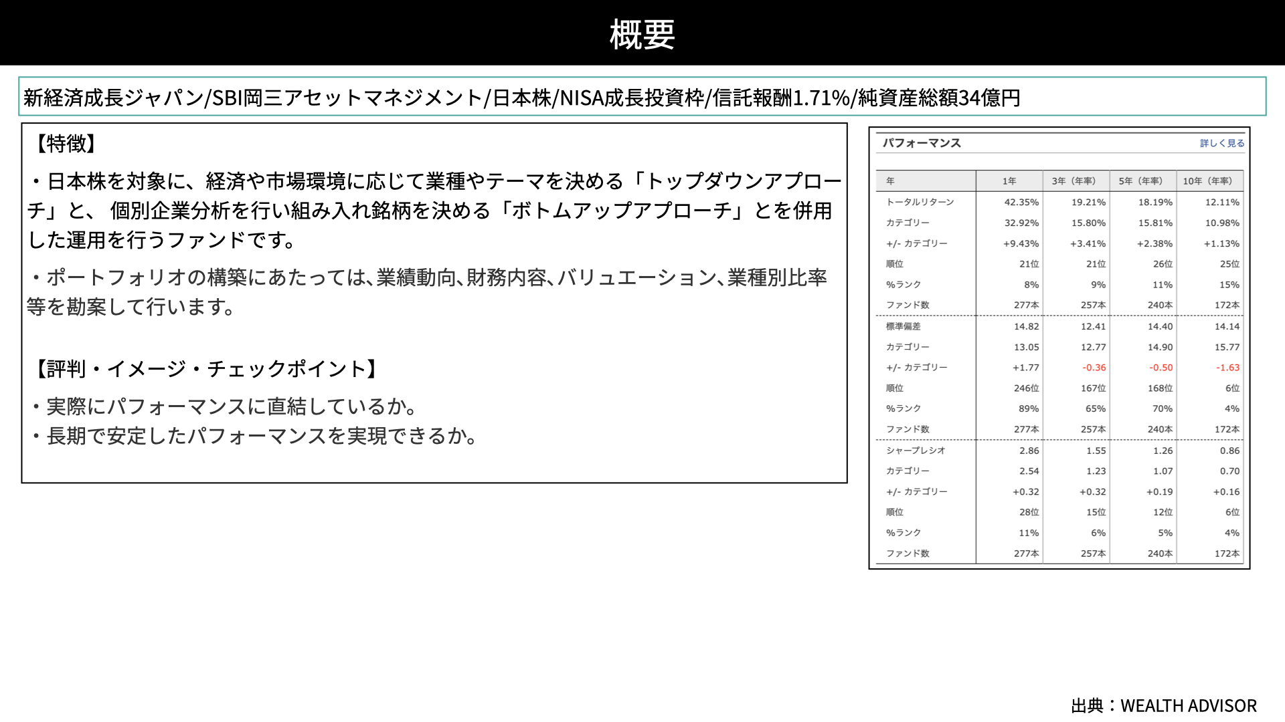Select the +9.43% category difference value
This screenshot has height=722, width=1285.
click(1021, 243)
